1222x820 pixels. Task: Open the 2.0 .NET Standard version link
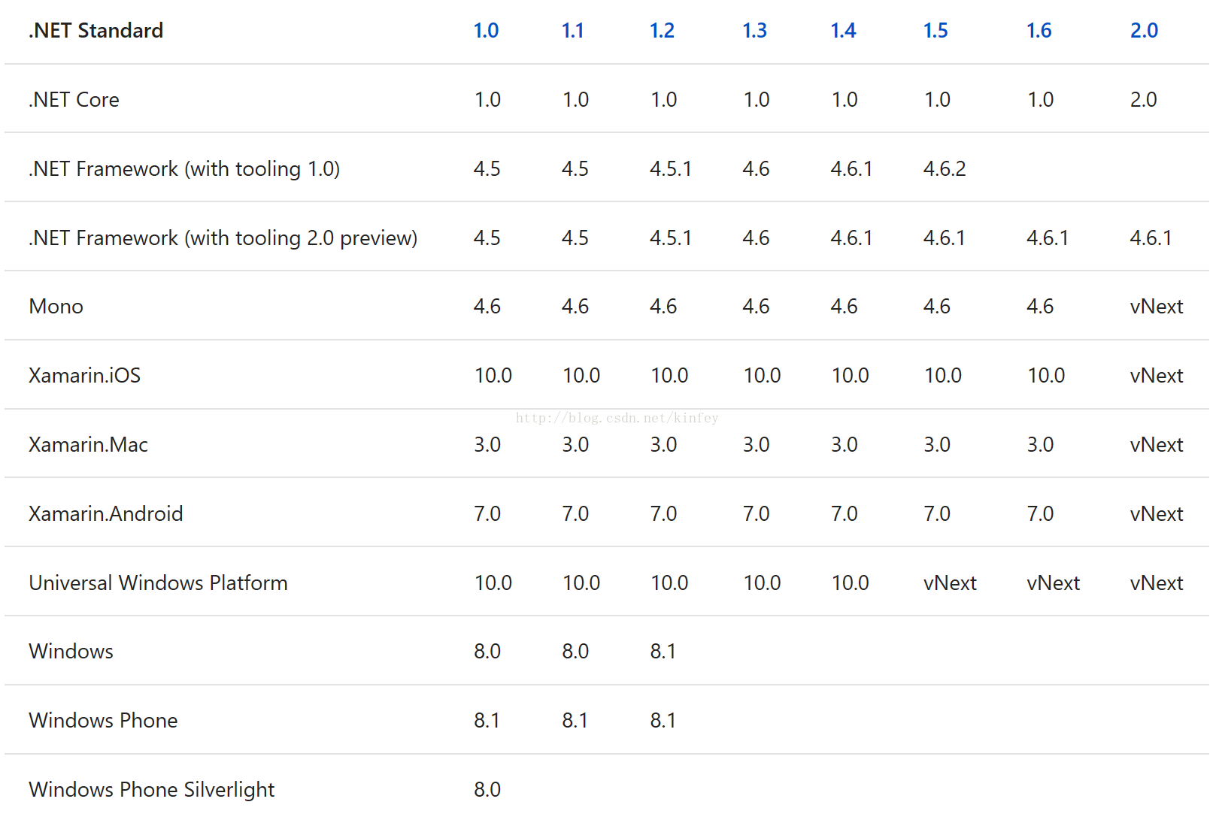1144,31
